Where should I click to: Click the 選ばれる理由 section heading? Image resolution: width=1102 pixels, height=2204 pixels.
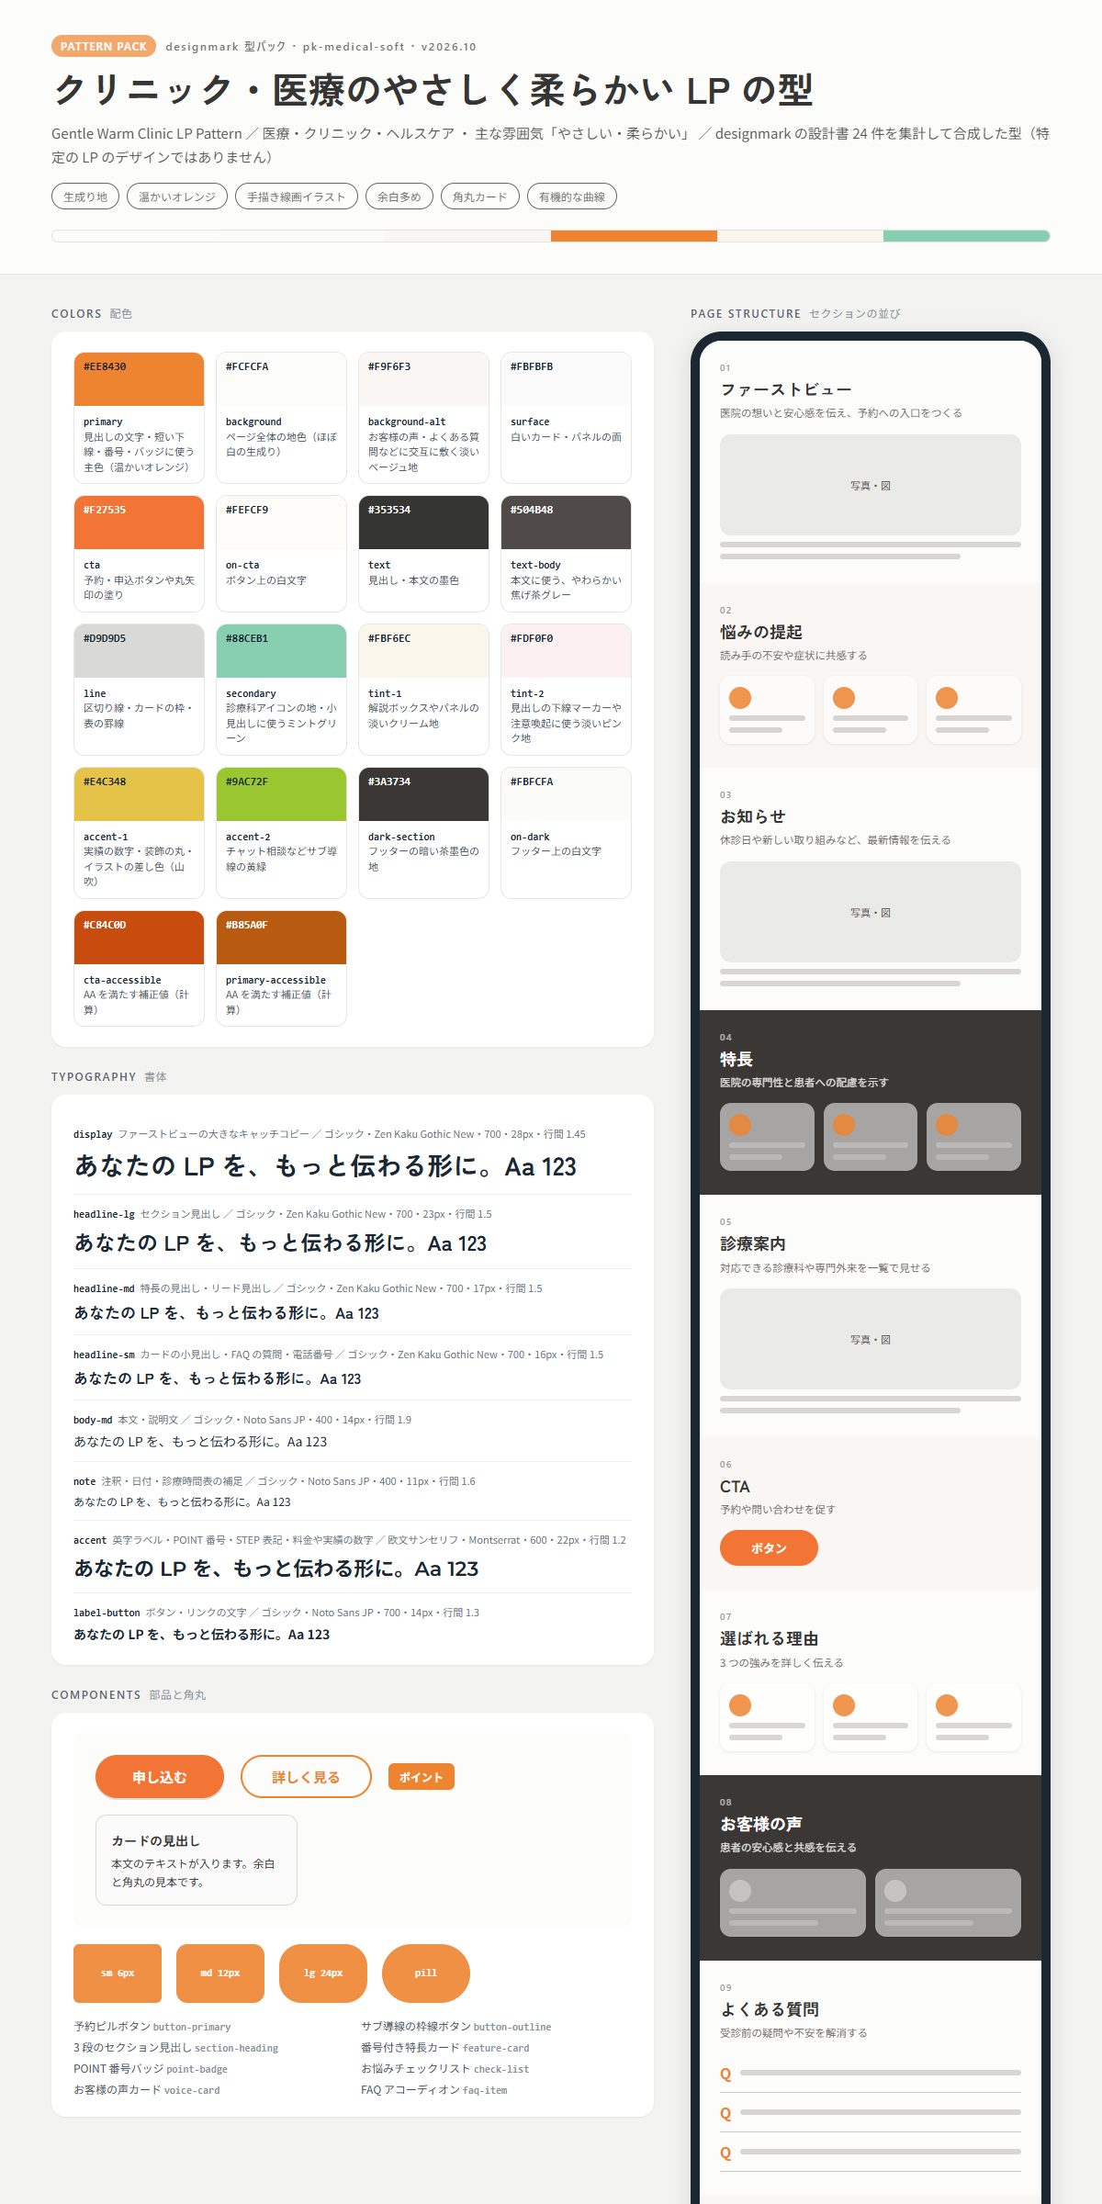pyautogui.click(x=770, y=1638)
